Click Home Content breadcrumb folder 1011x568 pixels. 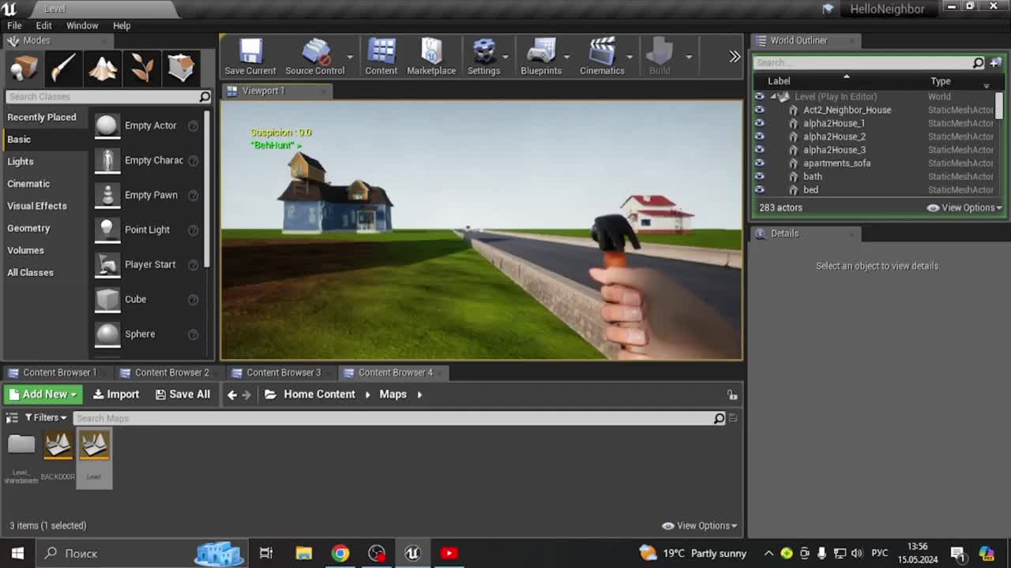[x=319, y=394]
